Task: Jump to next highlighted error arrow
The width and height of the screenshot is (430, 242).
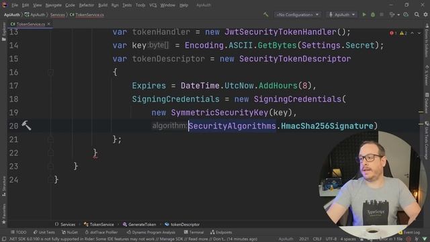Action: tap(419, 33)
